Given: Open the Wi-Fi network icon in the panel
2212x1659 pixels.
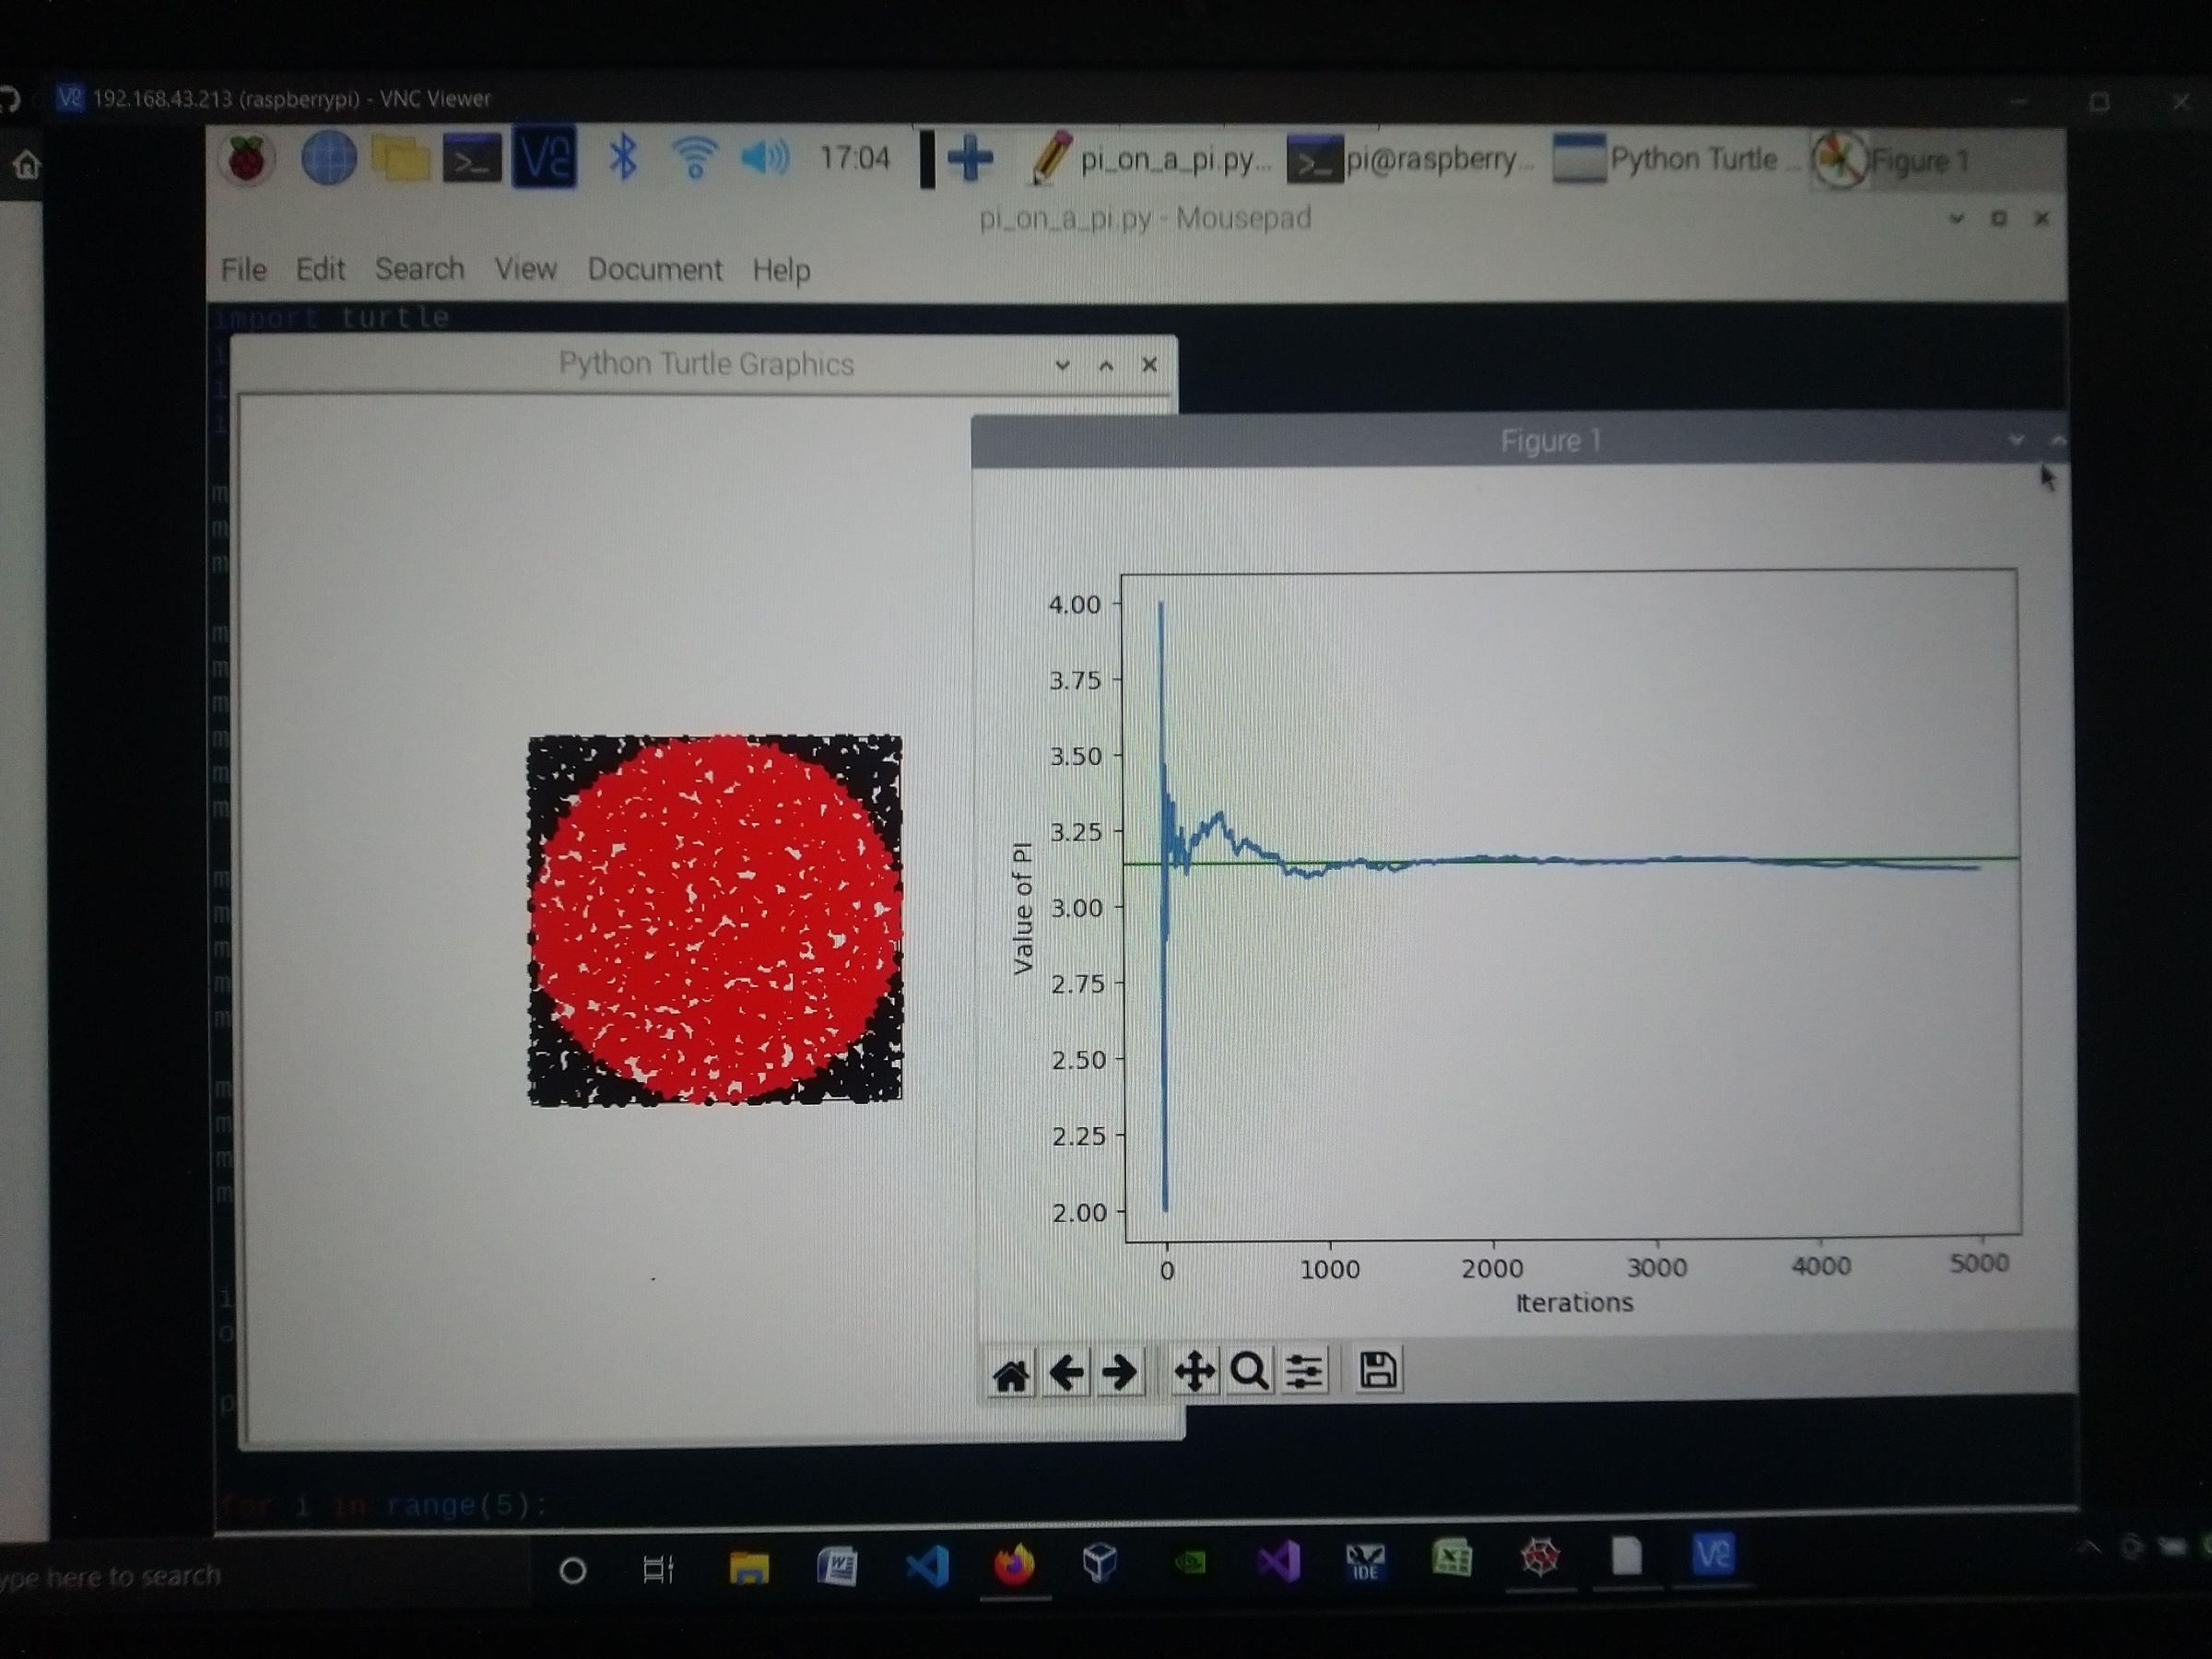Looking at the screenshot, I should [x=696, y=155].
